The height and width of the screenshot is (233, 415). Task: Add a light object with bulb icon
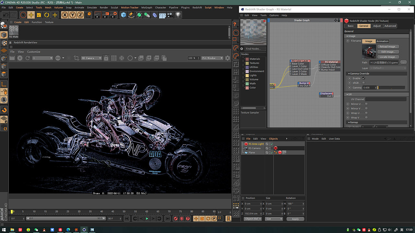click(x=178, y=15)
